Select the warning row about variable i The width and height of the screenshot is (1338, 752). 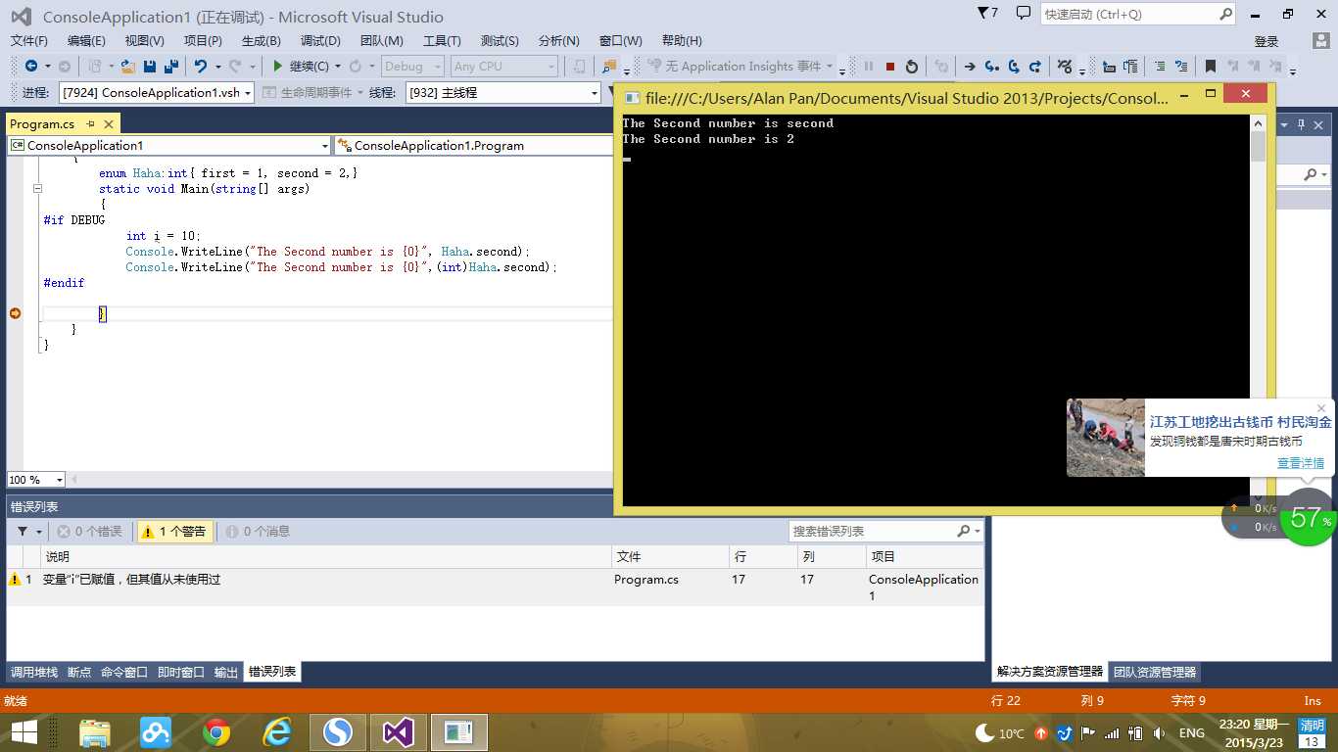495,587
